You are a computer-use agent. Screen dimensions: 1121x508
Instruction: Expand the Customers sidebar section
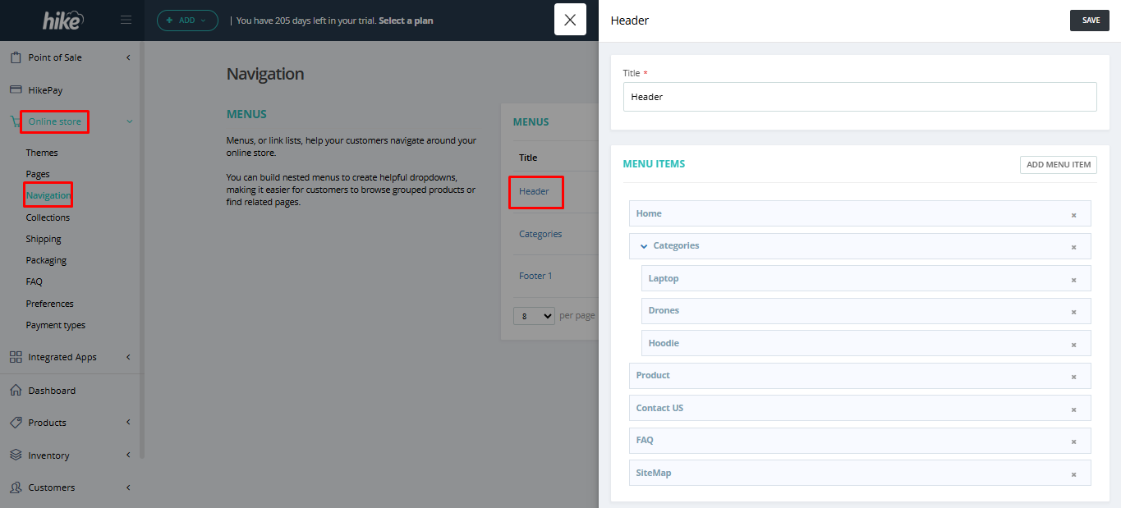[x=128, y=487]
